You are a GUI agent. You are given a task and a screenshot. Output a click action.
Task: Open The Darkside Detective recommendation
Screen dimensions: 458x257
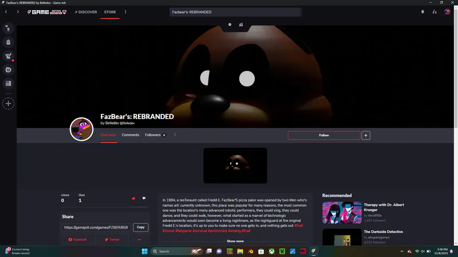383,232
